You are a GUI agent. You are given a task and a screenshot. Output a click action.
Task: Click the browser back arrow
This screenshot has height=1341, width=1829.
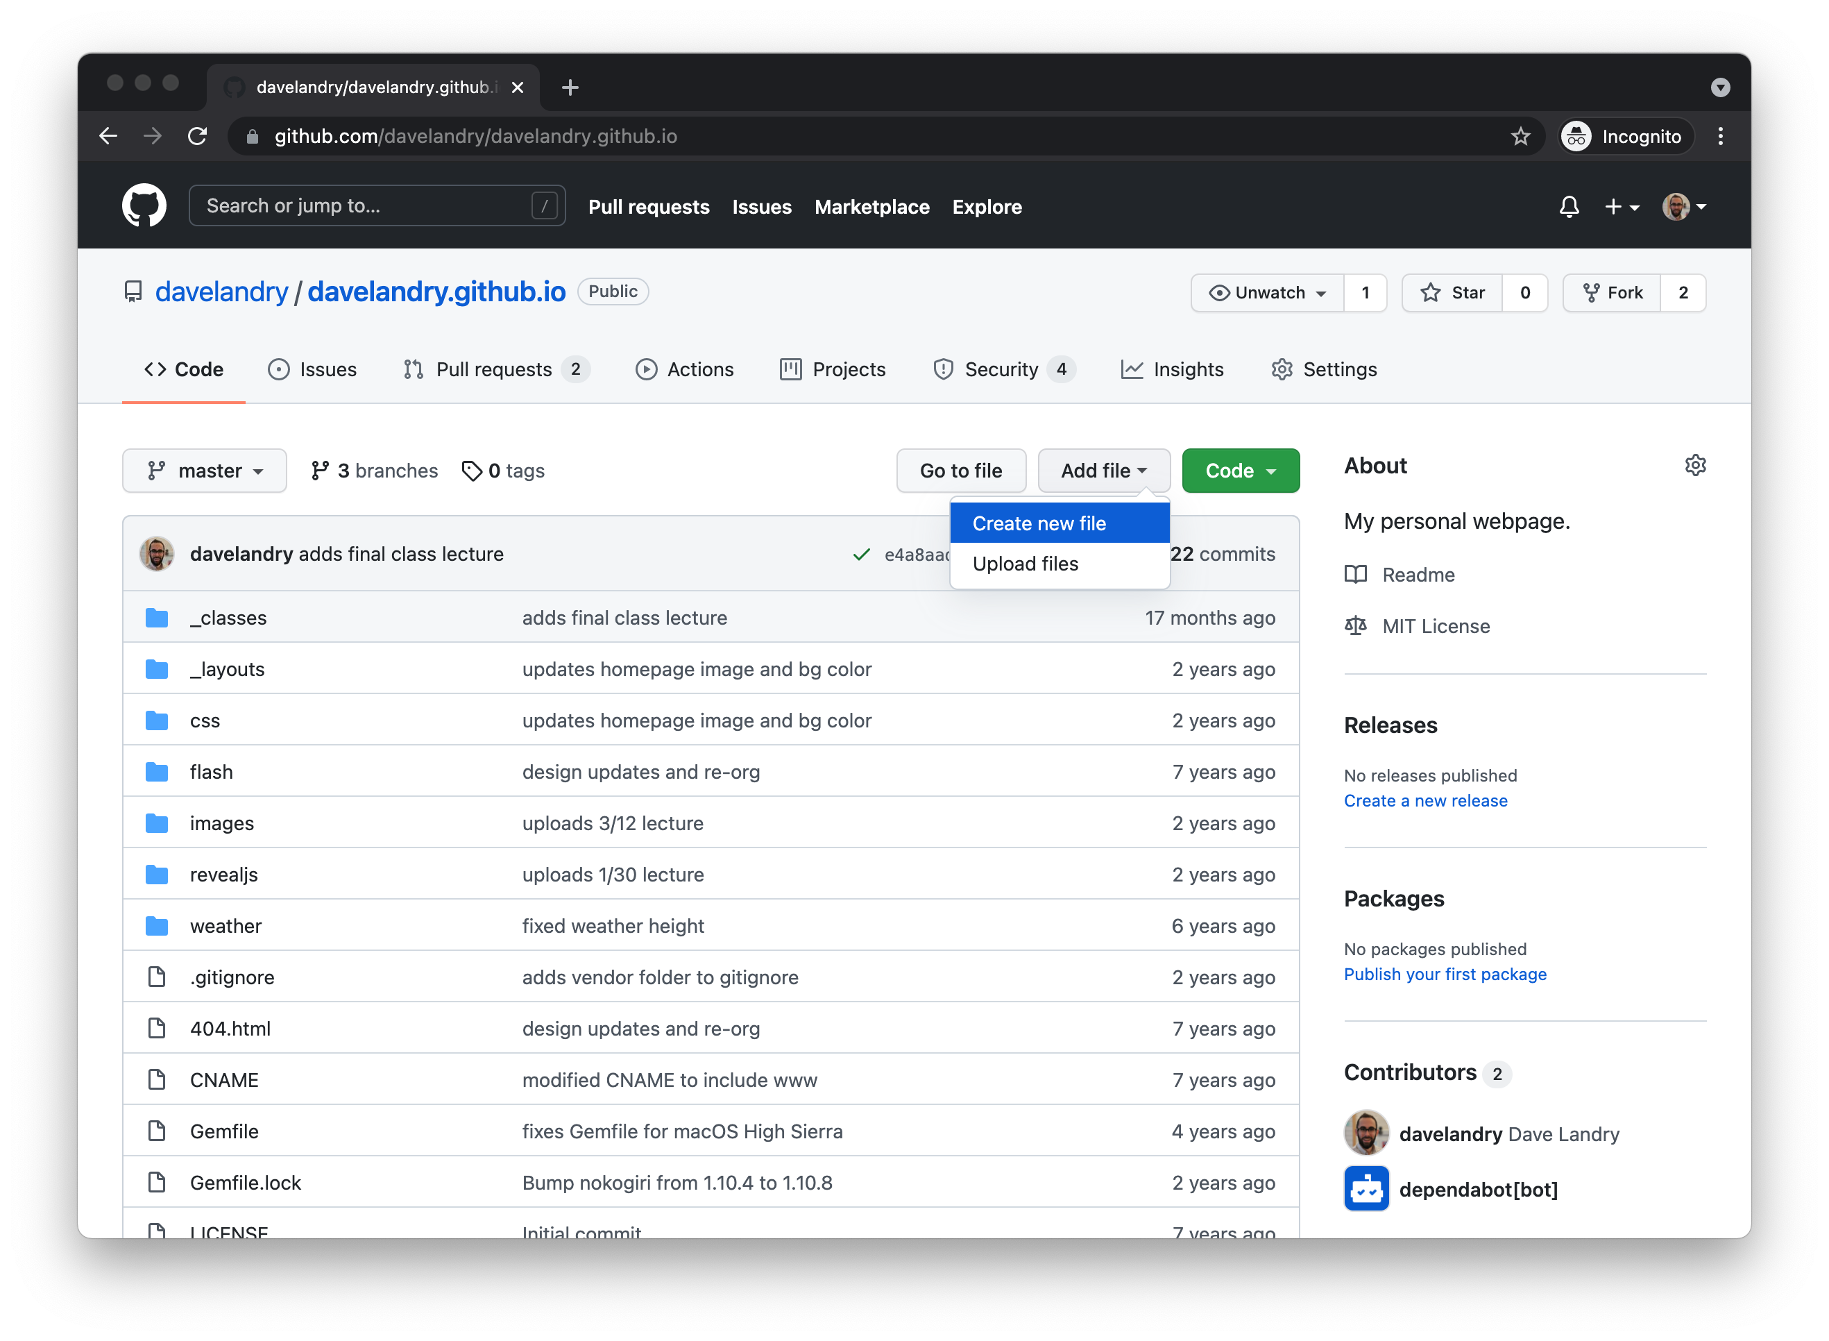[x=109, y=136]
